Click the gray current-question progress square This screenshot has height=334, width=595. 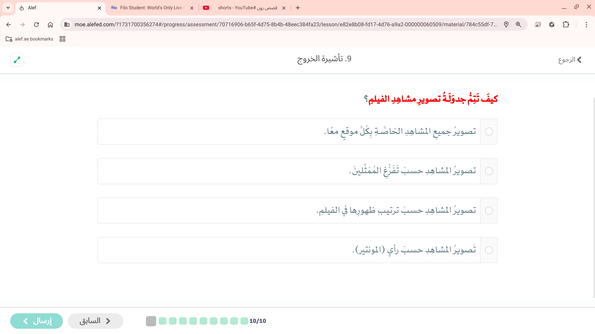tap(151, 321)
